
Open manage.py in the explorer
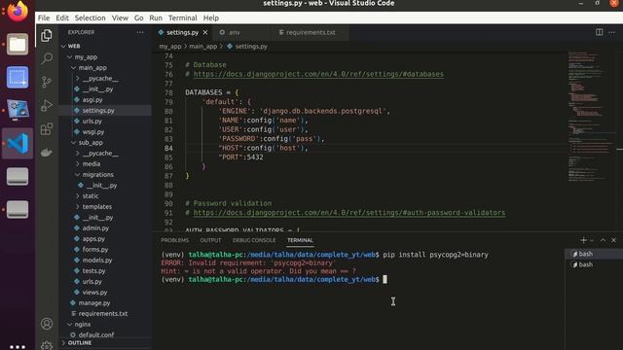tap(94, 303)
